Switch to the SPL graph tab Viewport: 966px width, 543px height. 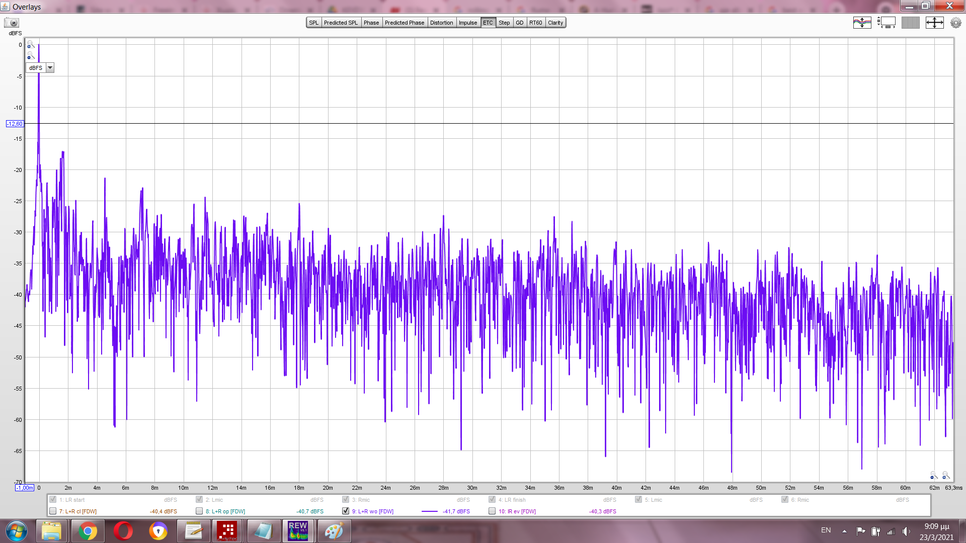[x=313, y=23]
